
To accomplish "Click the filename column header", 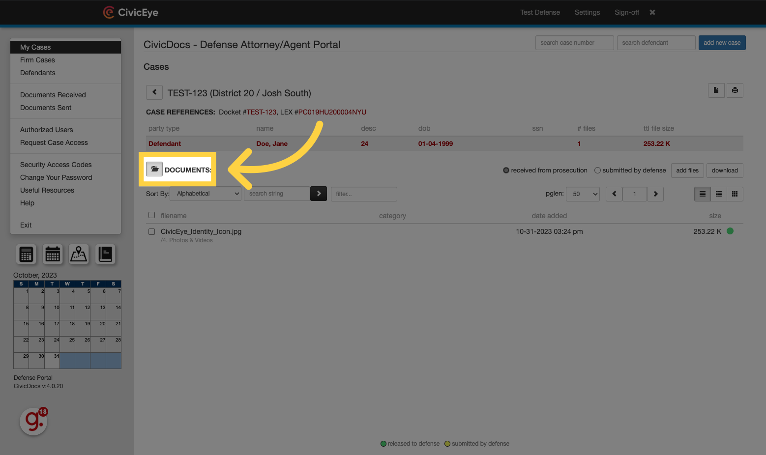I will point(174,216).
